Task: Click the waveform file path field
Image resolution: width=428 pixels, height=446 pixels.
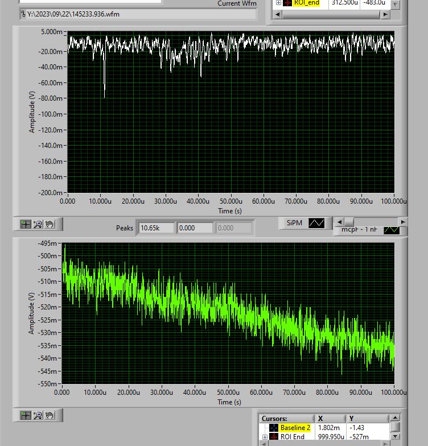Action: 90,14
